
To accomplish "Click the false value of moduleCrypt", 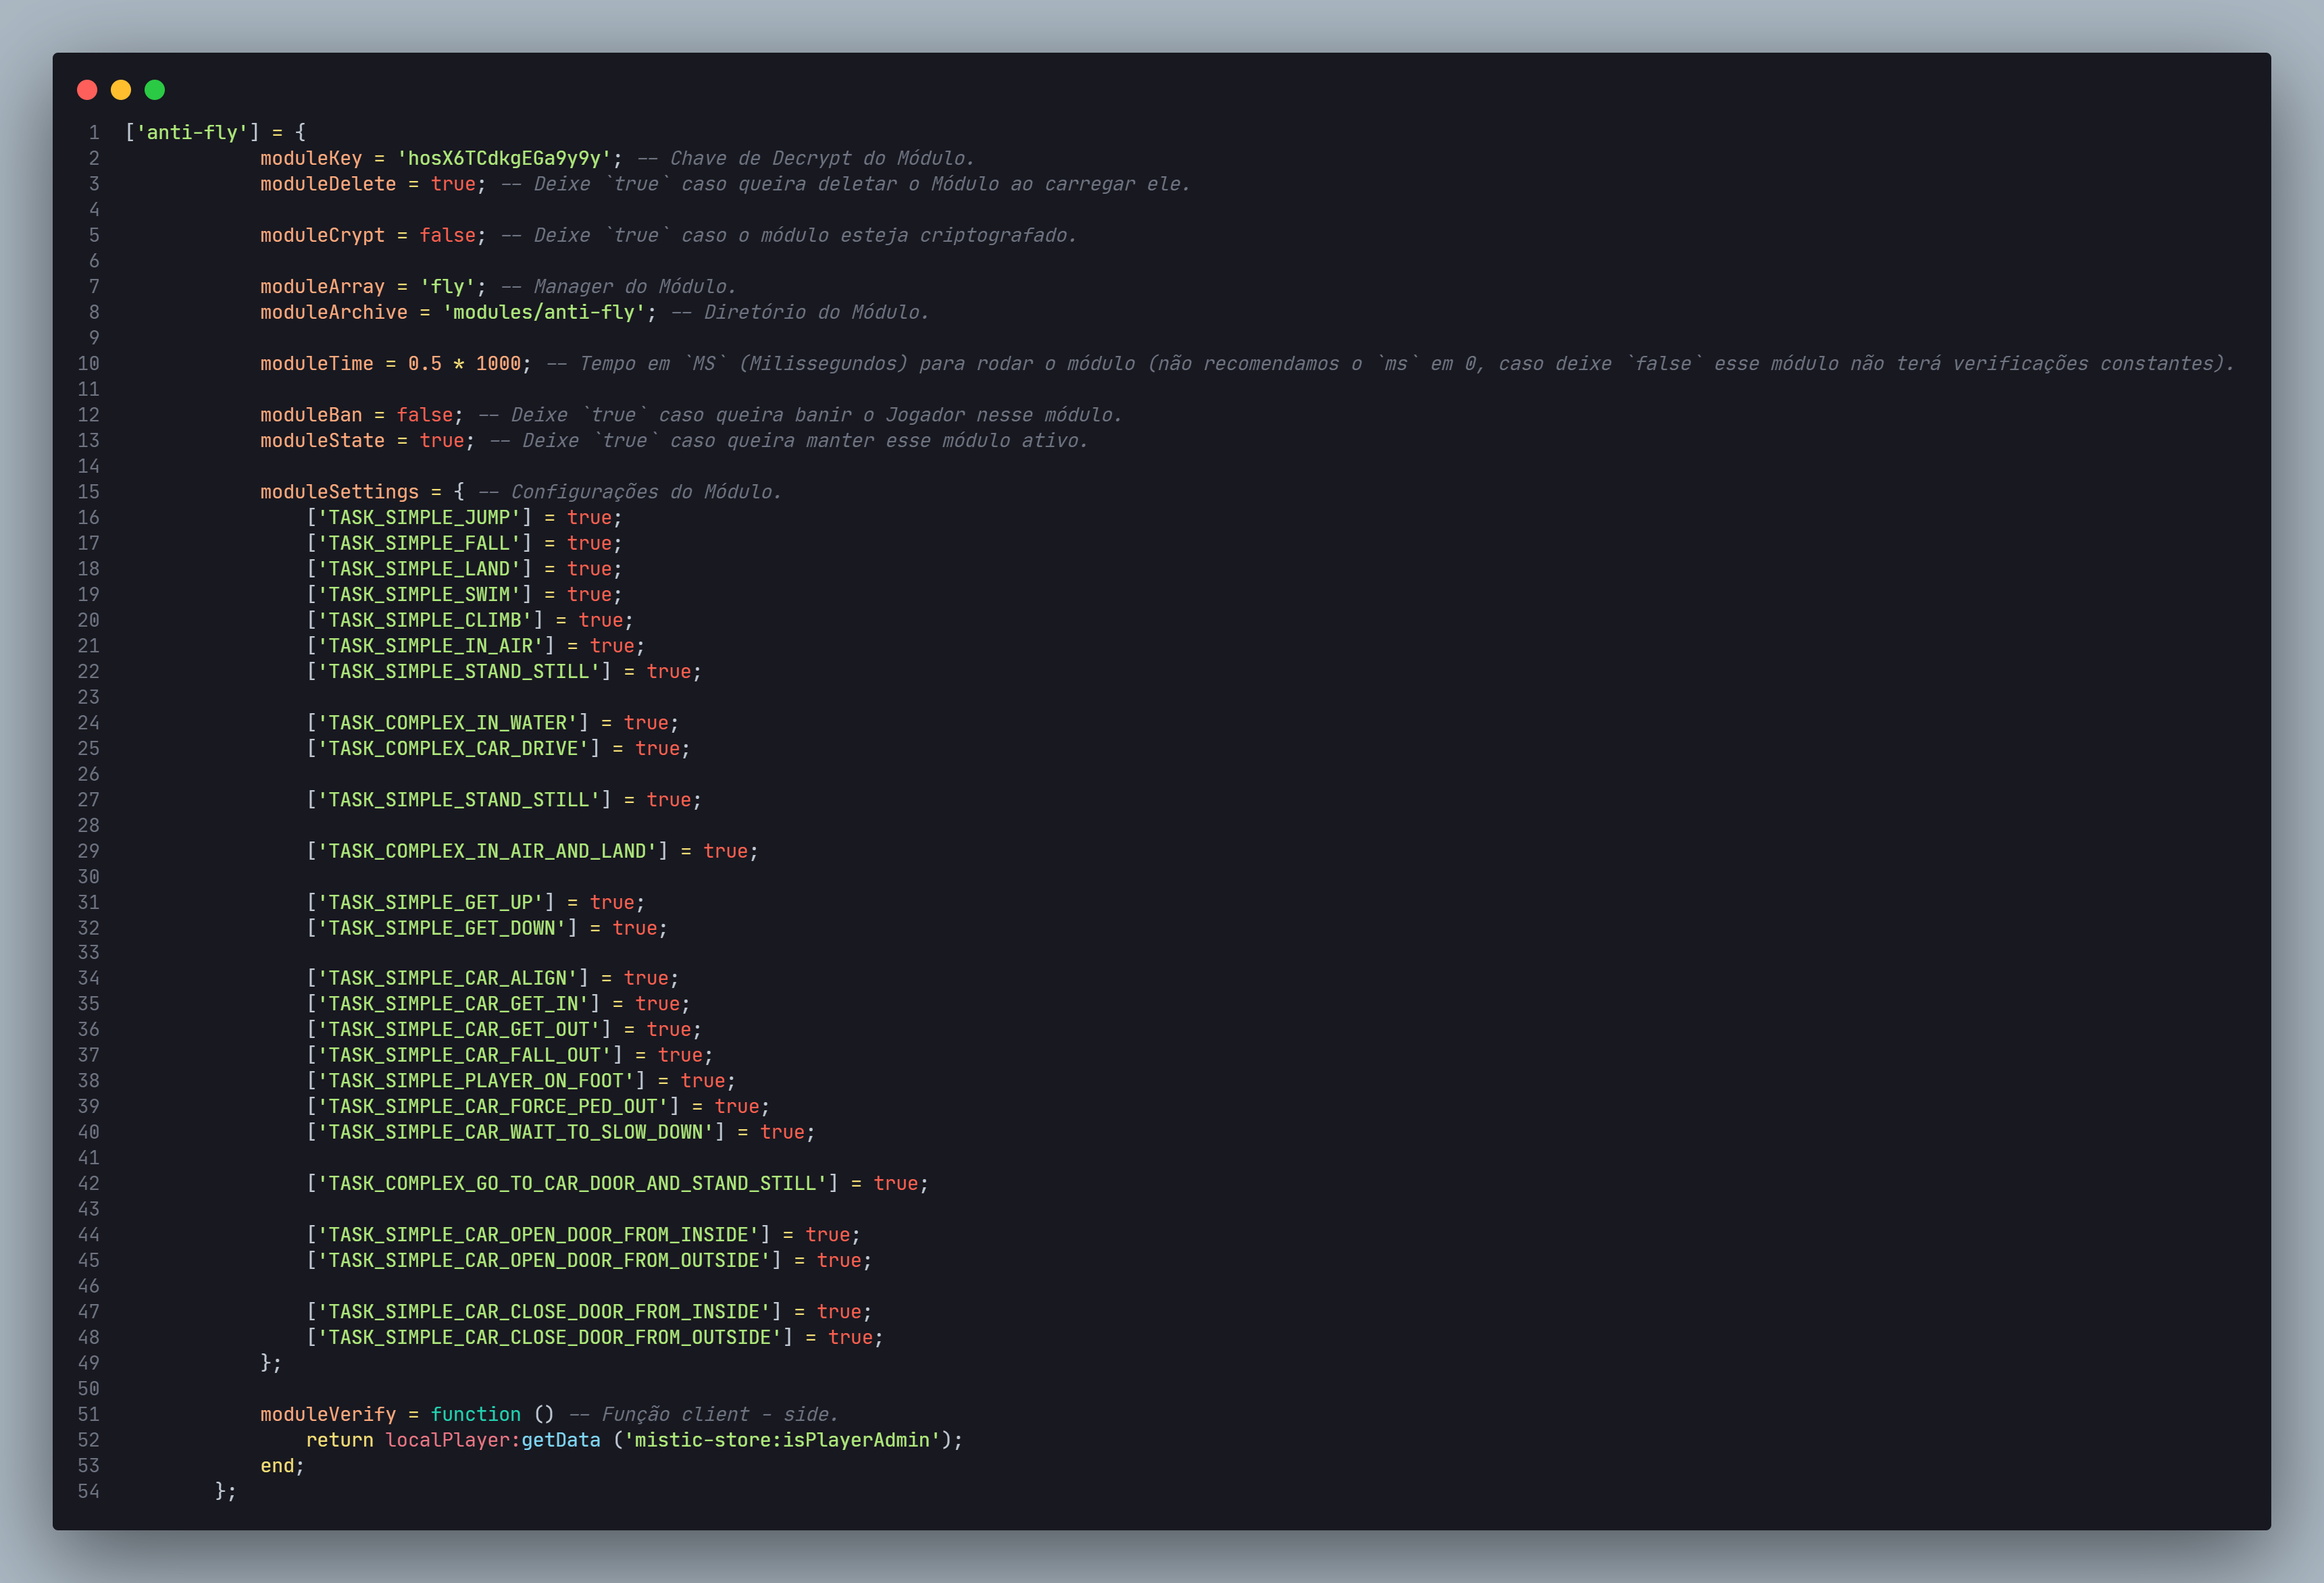I will [x=446, y=235].
